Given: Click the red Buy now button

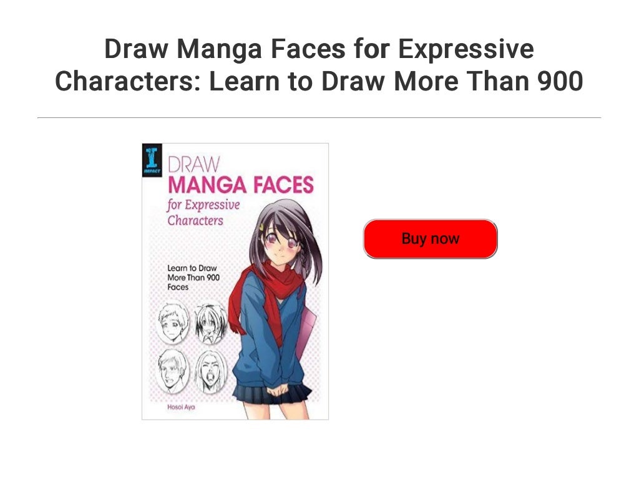Looking at the screenshot, I should pyautogui.click(x=430, y=239).
